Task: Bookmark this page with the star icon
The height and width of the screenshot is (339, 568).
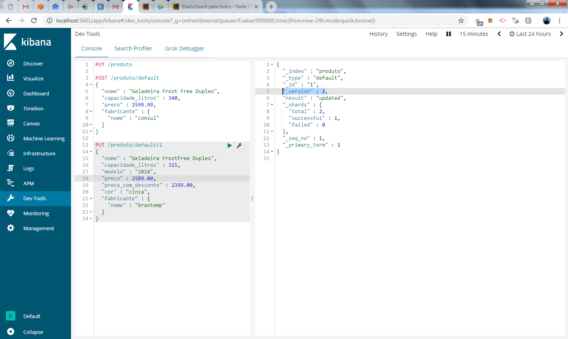Action: [461, 20]
